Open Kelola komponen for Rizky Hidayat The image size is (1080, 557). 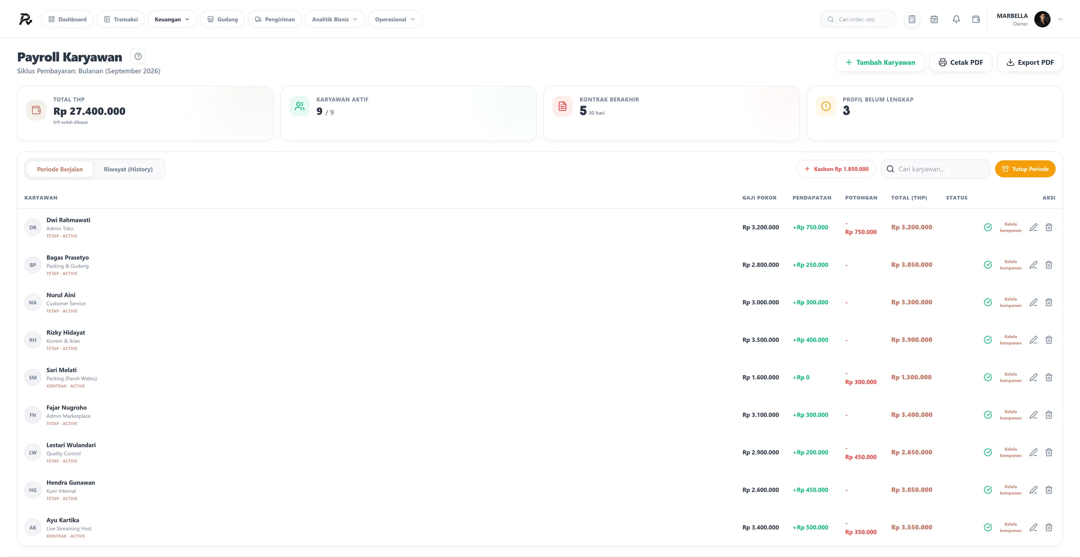coord(1010,340)
